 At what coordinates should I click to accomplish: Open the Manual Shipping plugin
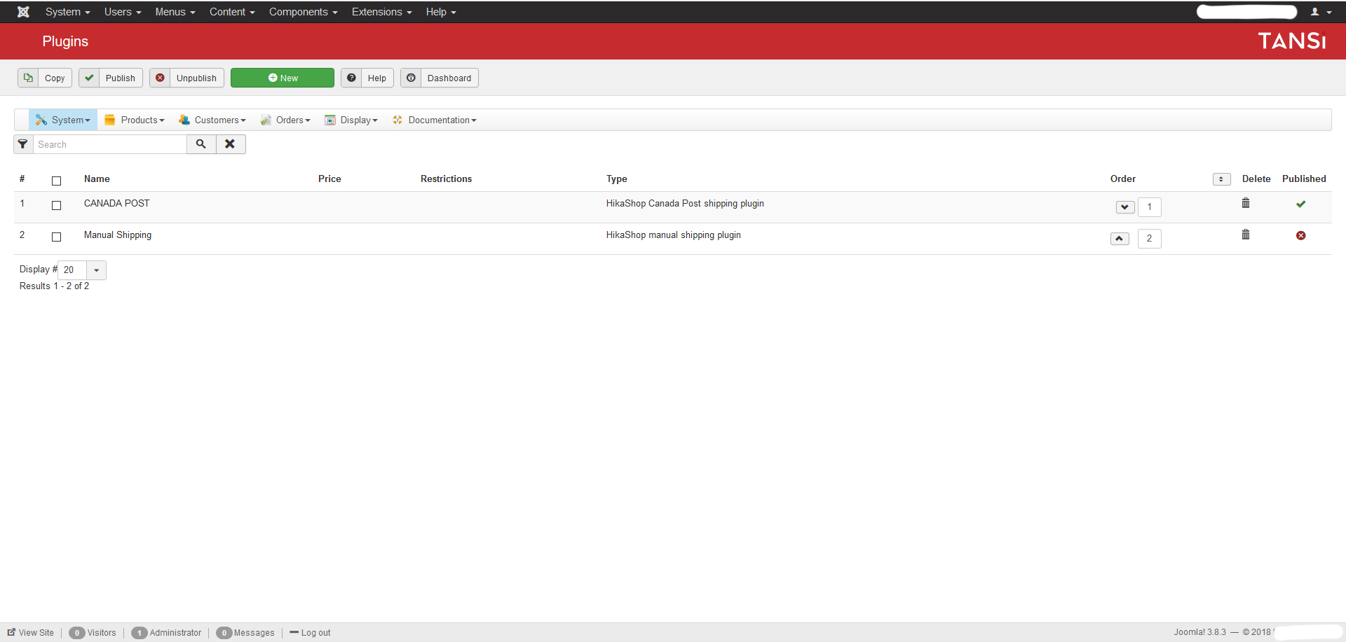[118, 235]
